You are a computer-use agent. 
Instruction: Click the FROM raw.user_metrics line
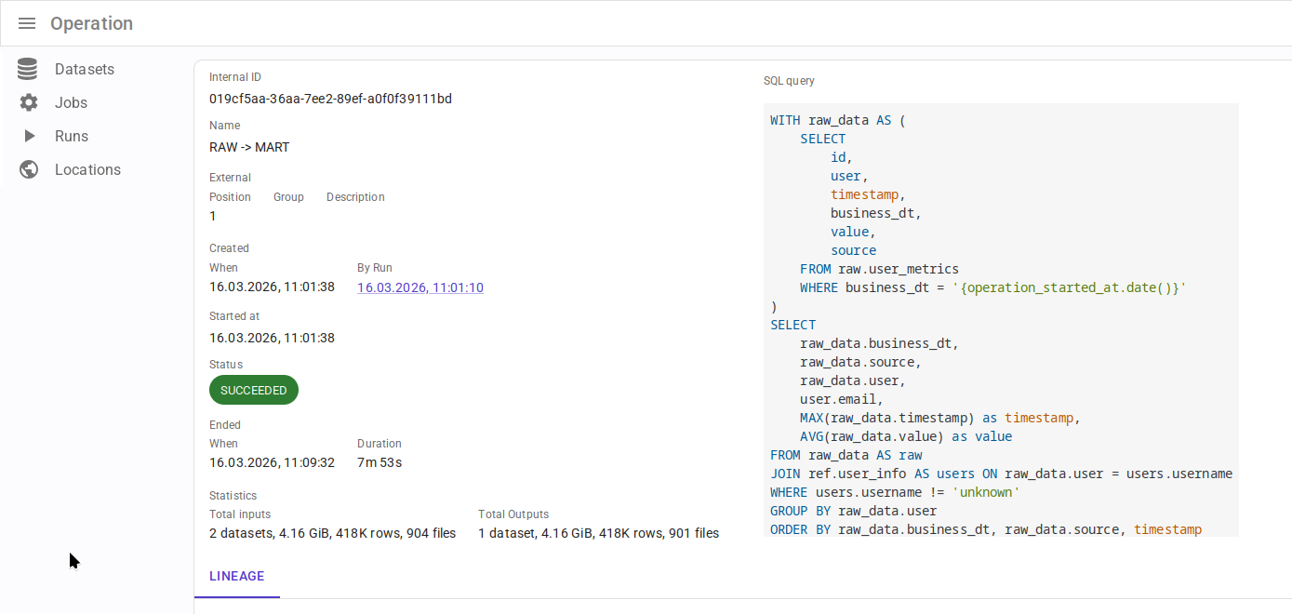coord(879,269)
